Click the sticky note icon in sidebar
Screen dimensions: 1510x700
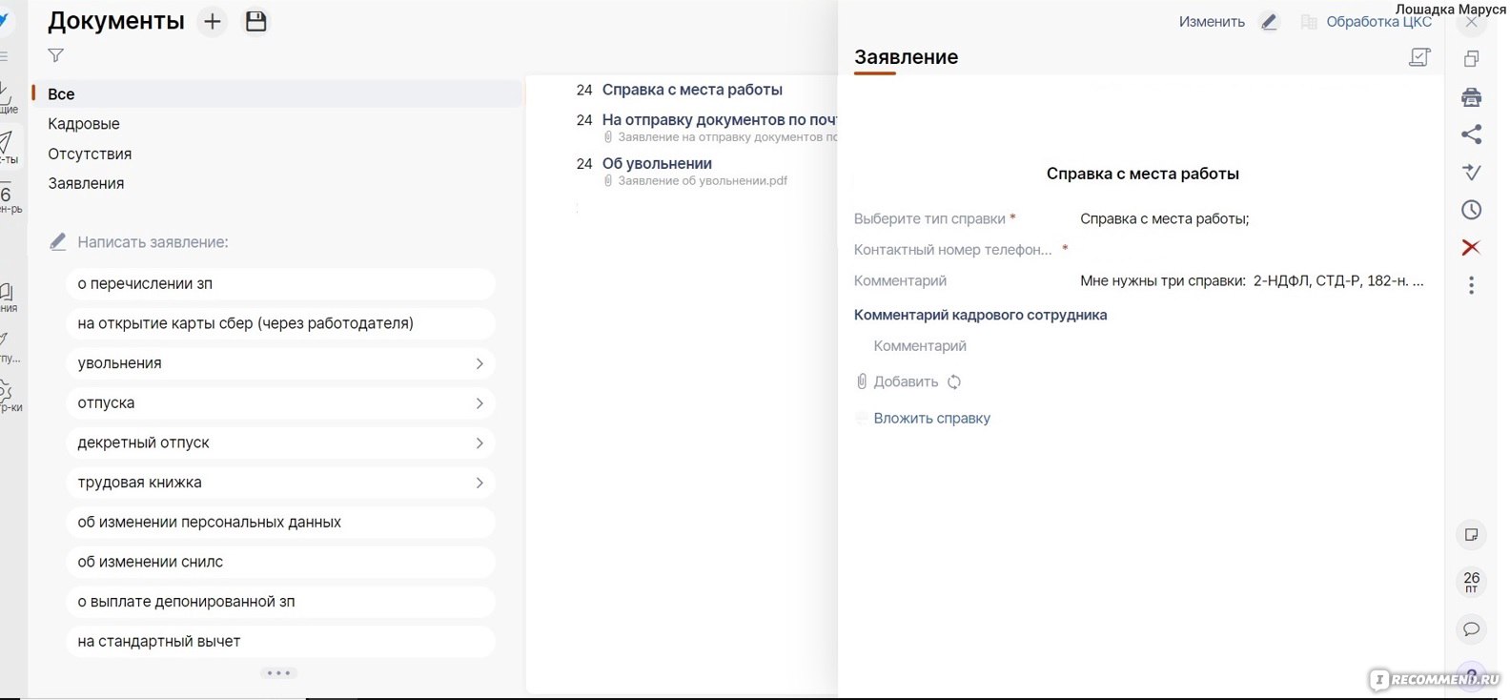click(1472, 535)
